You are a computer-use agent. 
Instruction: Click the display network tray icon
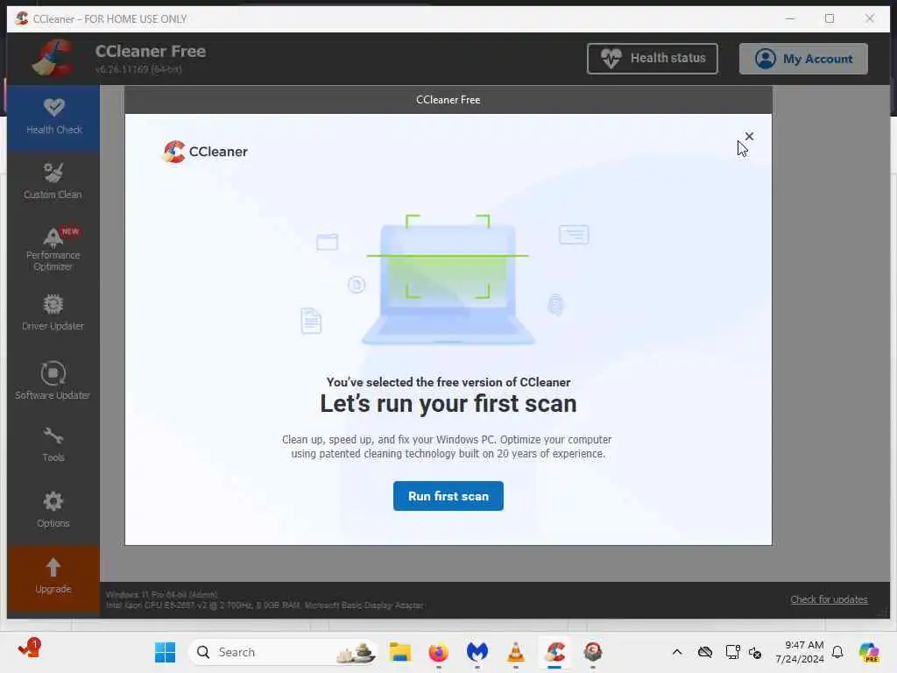click(x=732, y=652)
